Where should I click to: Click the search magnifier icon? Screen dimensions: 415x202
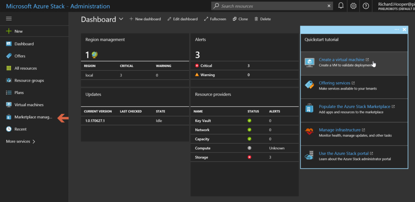[x=216, y=6]
